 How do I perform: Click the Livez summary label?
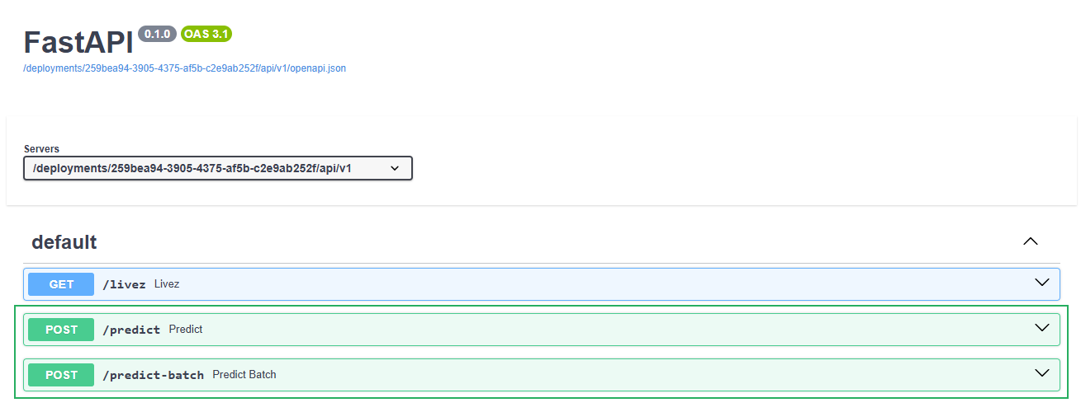pos(167,284)
